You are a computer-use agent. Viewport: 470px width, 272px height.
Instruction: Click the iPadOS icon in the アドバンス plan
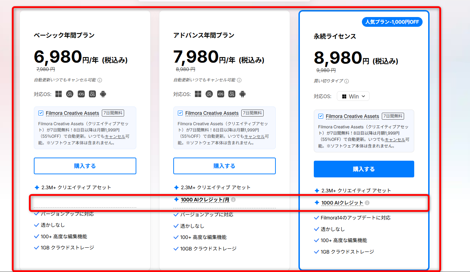click(x=232, y=94)
